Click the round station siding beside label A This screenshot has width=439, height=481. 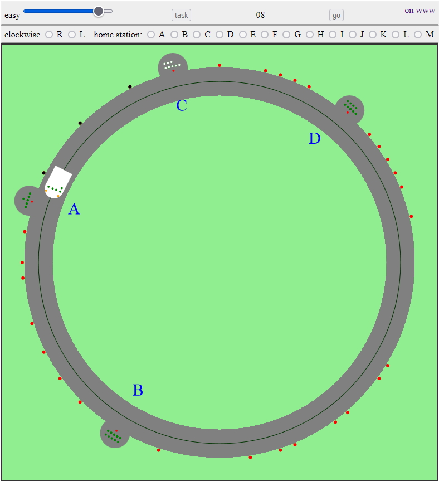point(28,200)
